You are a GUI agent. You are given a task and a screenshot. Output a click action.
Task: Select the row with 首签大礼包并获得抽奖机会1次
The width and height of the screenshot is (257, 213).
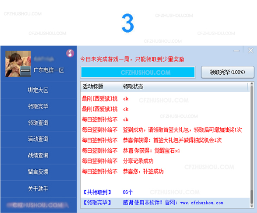(x=165, y=140)
